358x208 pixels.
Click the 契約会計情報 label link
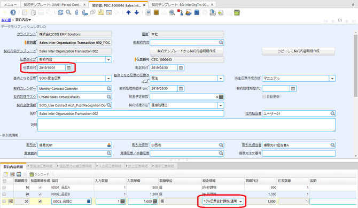[x=26, y=105]
